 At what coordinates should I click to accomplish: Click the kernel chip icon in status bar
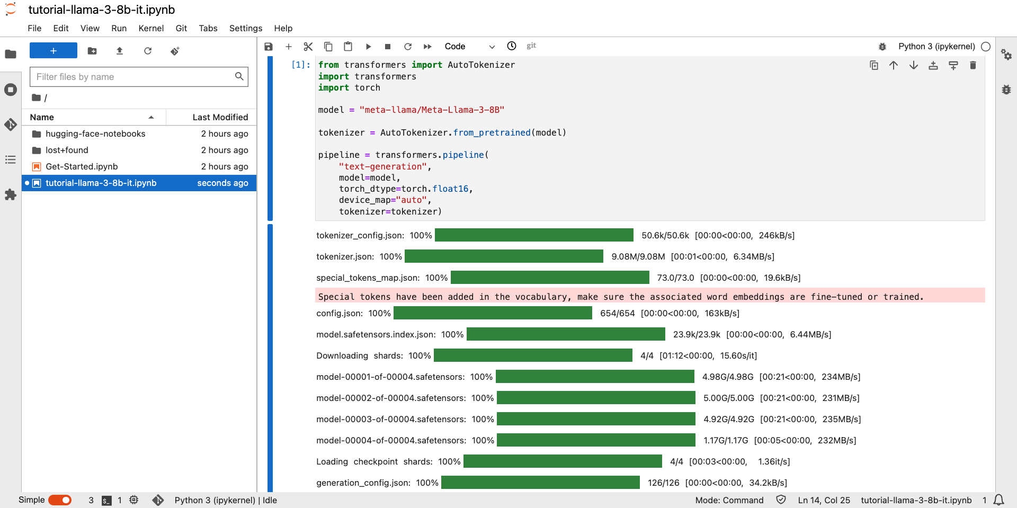tap(133, 500)
